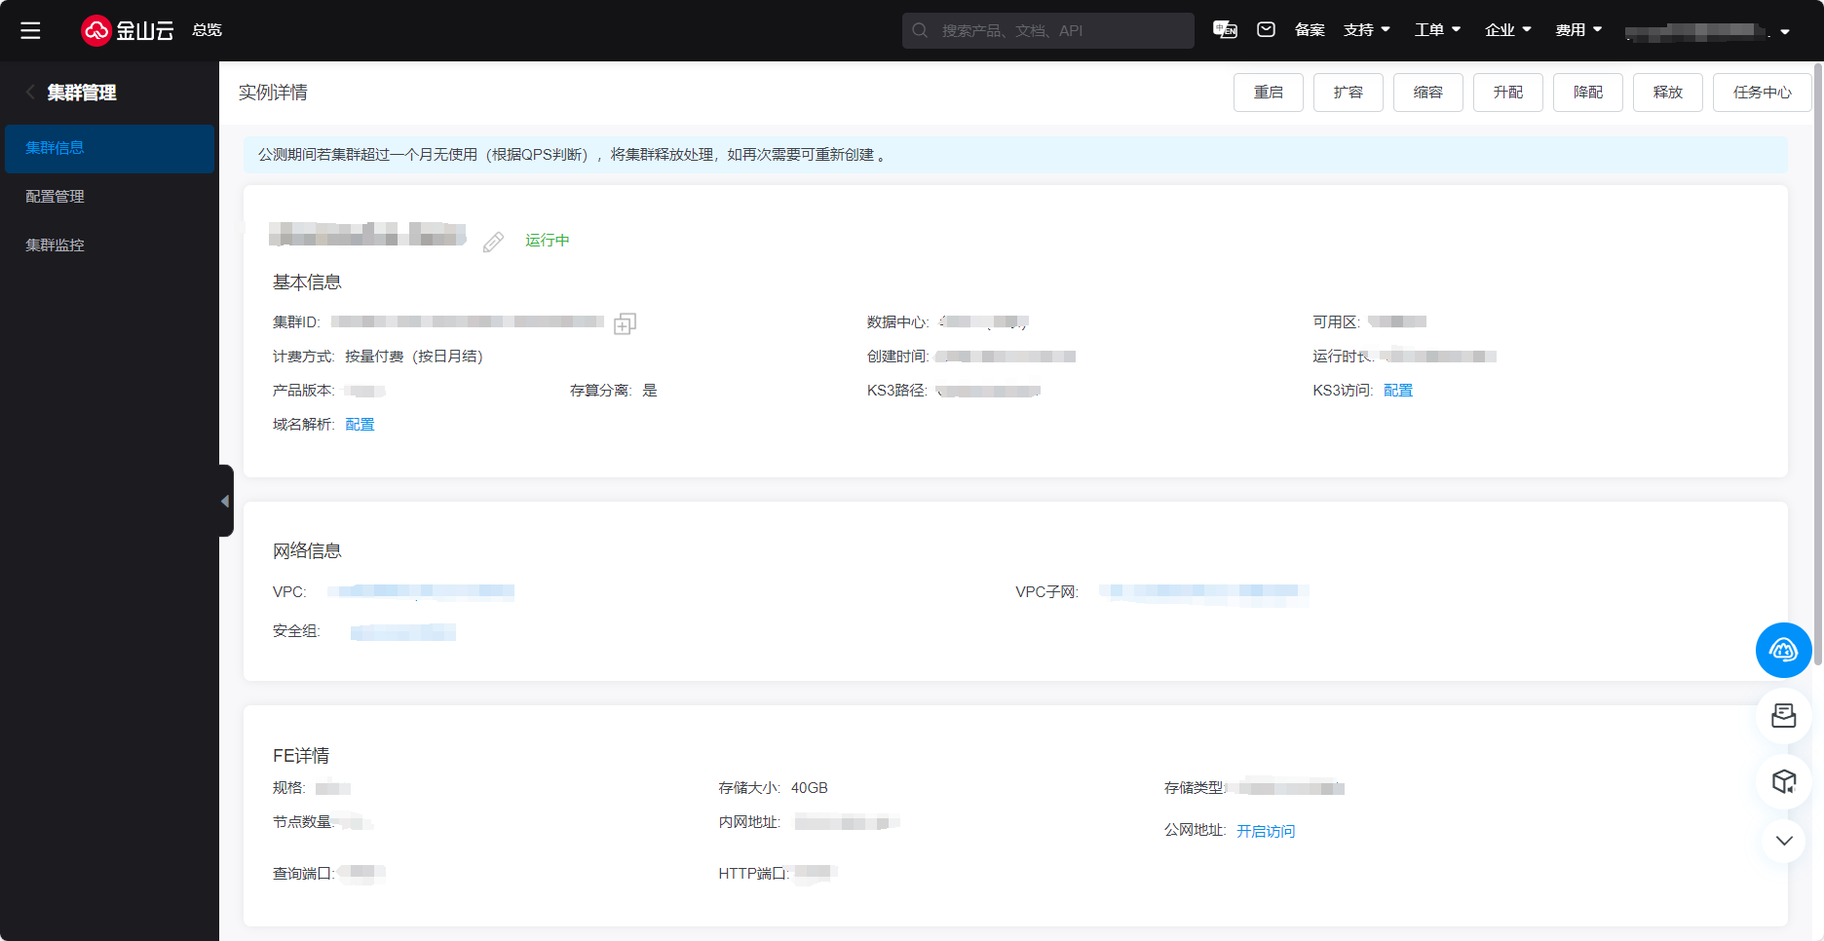Open 集群监控 in the sidebar
The height and width of the screenshot is (941, 1824).
(56, 245)
